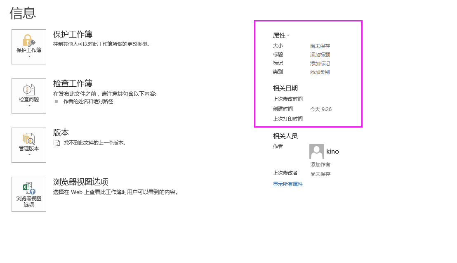
Task: Open the 显示所有属性 link
Action: (288, 184)
